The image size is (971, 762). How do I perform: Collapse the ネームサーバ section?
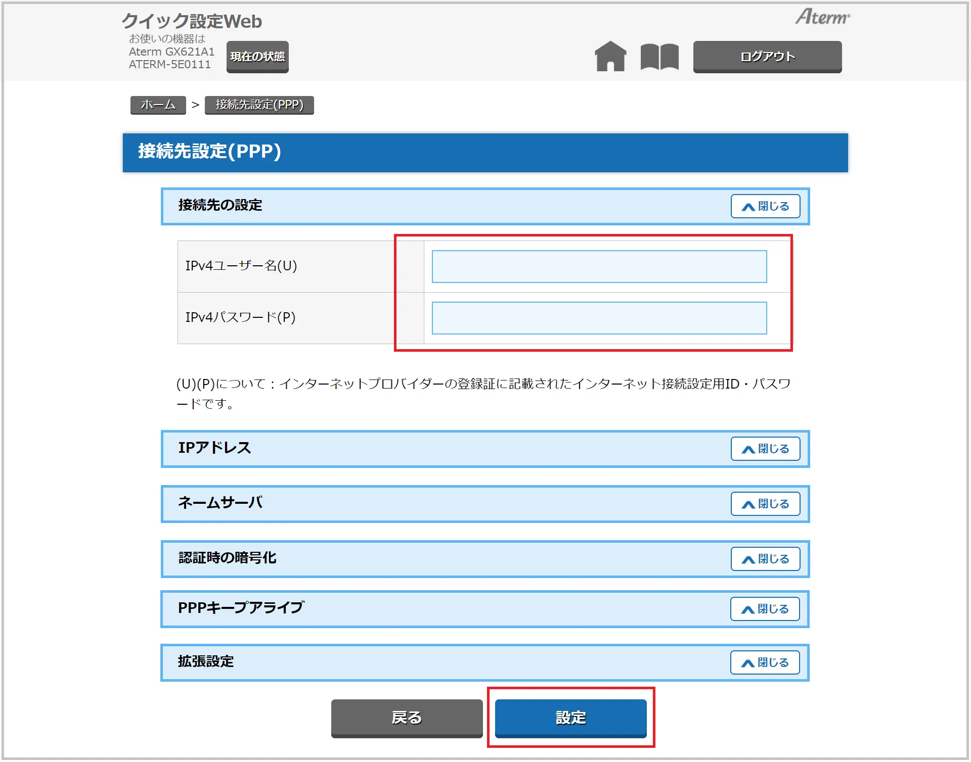tap(765, 504)
